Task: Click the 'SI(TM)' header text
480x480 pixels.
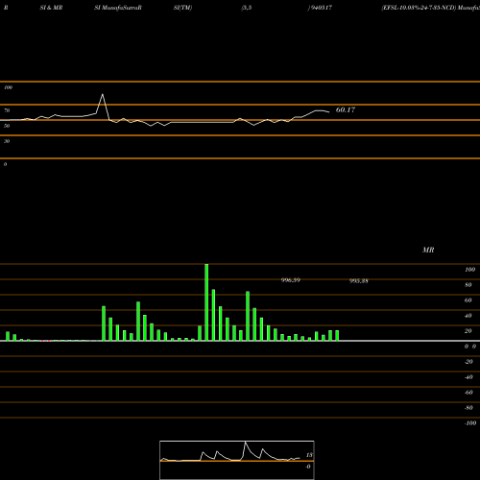Action: pyautogui.click(x=182, y=8)
